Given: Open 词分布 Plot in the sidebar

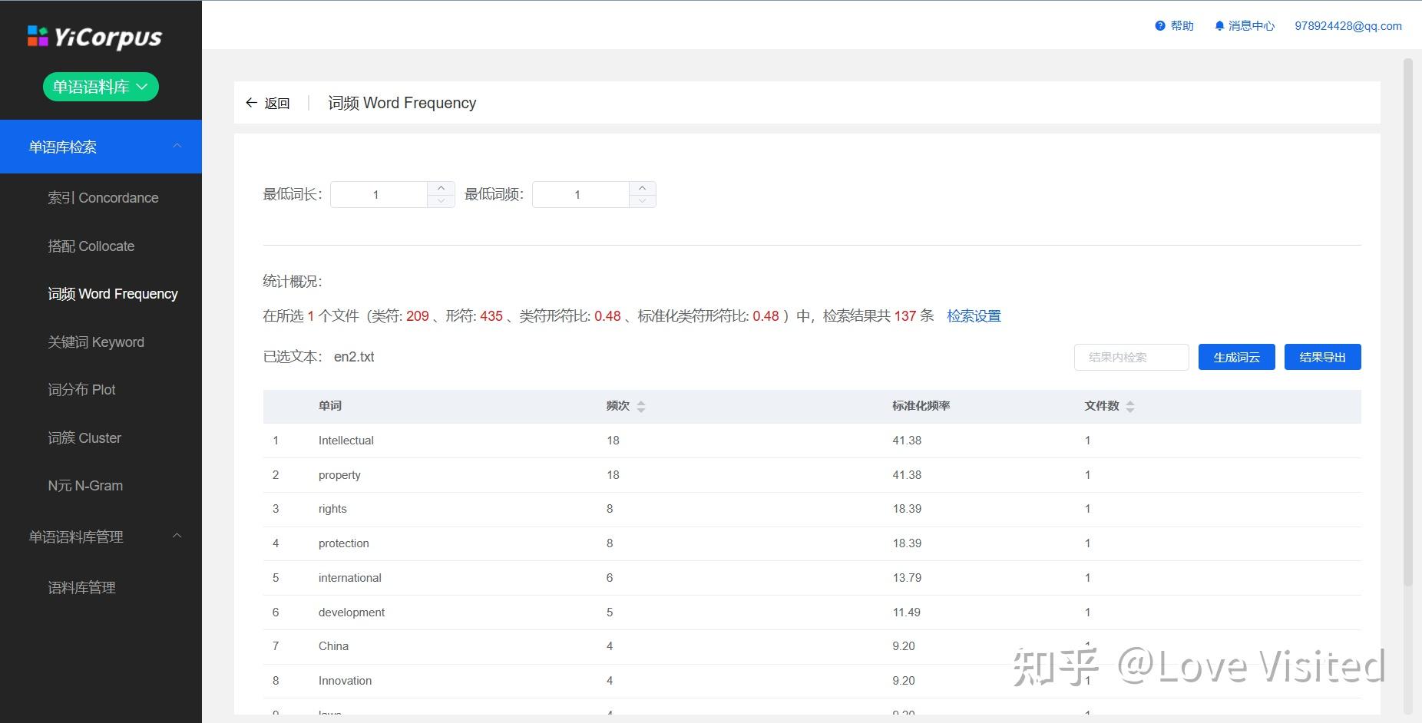Looking at the screenshot, I should 81,390.
